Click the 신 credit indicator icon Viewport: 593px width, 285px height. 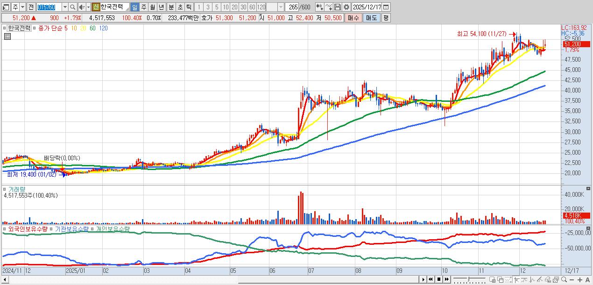click(x=96, y=7)
